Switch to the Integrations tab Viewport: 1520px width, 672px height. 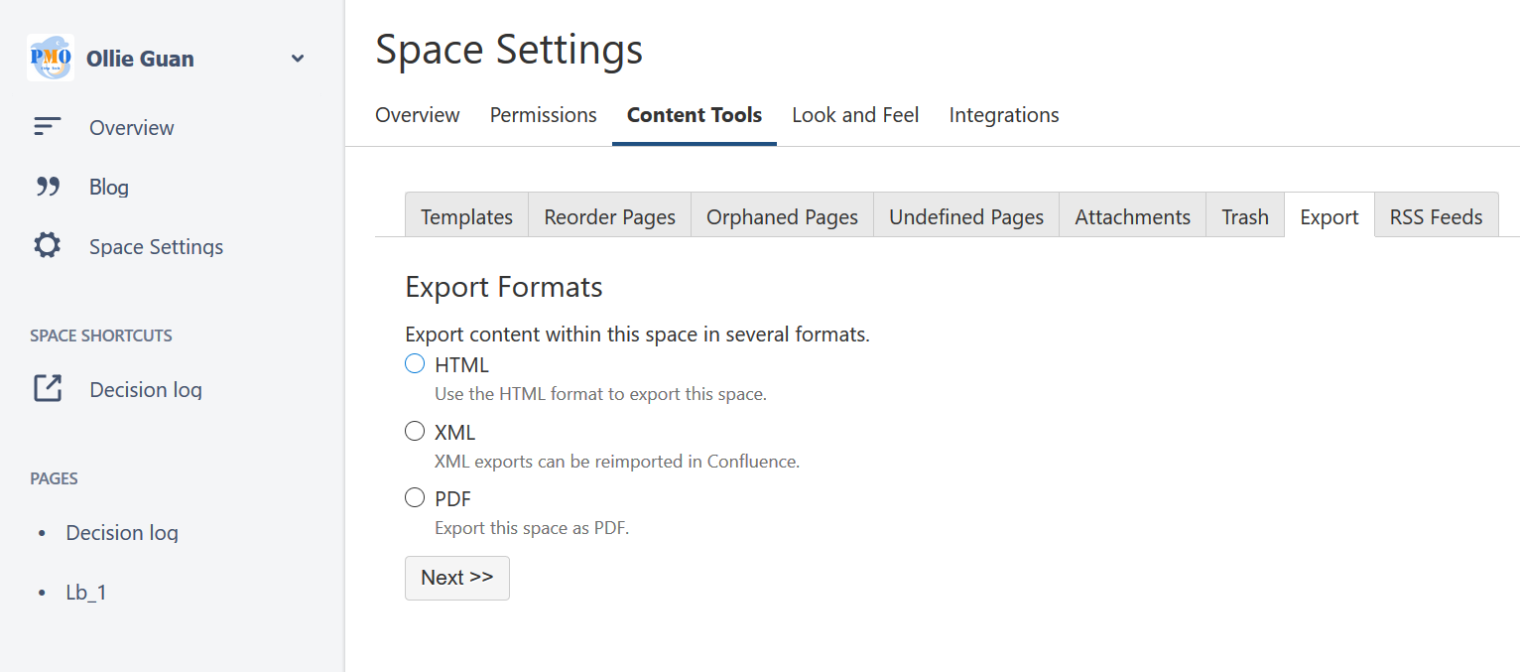tap(1003, 114)
